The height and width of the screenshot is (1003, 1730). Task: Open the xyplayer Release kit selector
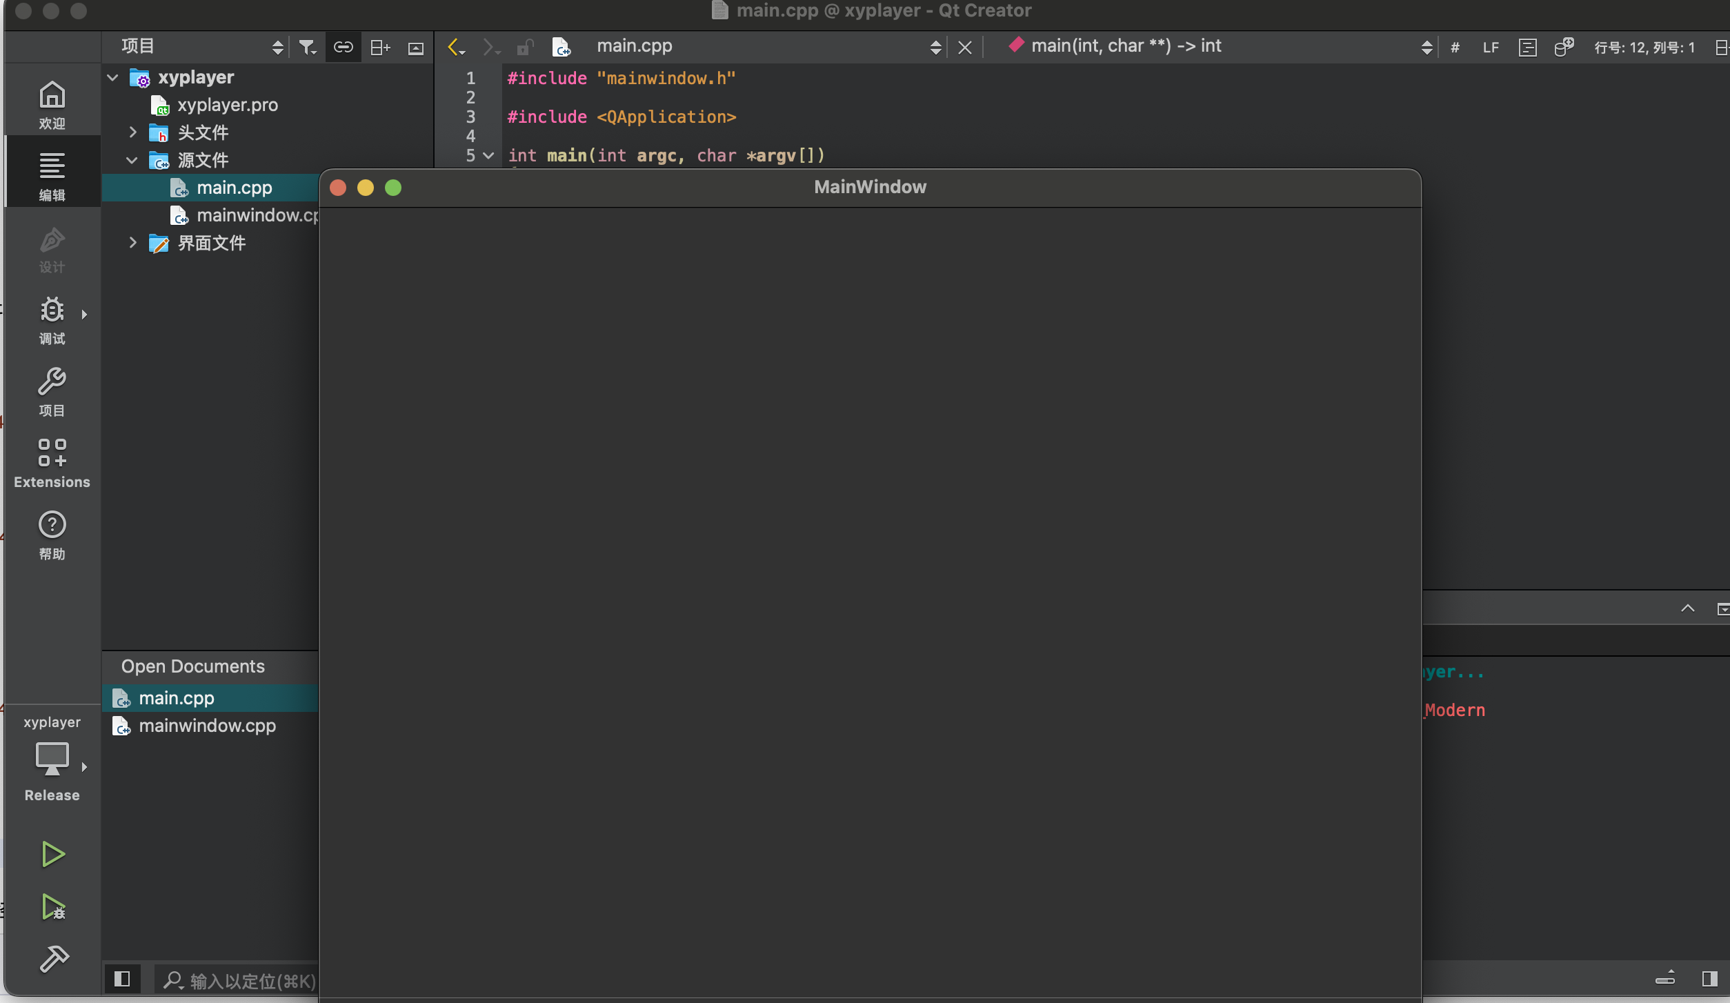(x=52, y=759)
